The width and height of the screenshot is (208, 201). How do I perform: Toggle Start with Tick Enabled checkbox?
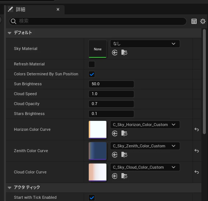coord(92,198)
